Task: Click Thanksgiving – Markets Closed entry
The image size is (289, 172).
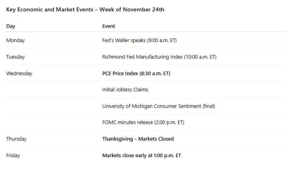Action: (x=138, y=139)
